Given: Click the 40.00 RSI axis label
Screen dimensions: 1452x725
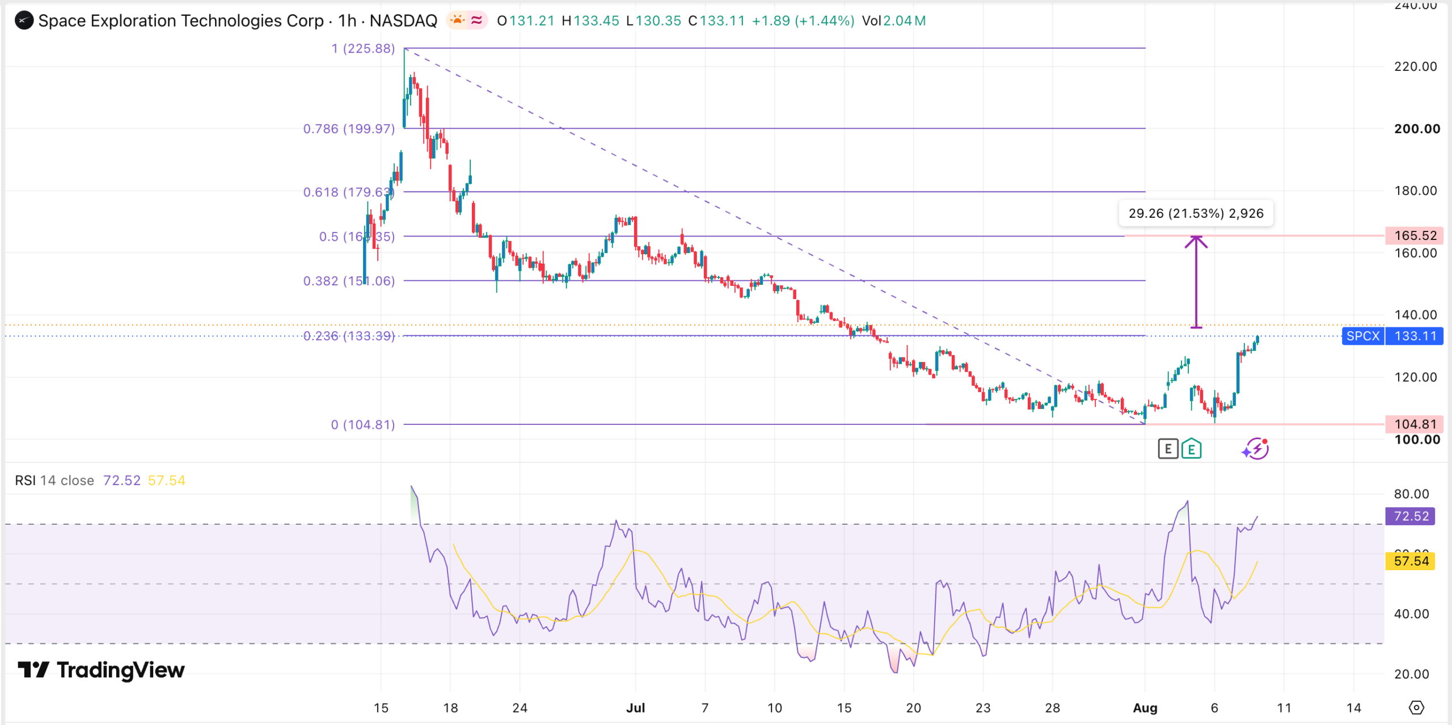Looking at the screenshot, I should click(1411, 614).
